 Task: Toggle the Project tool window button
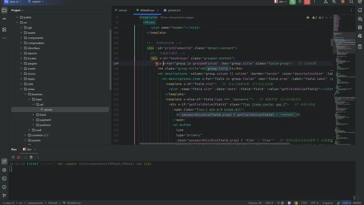4,10
